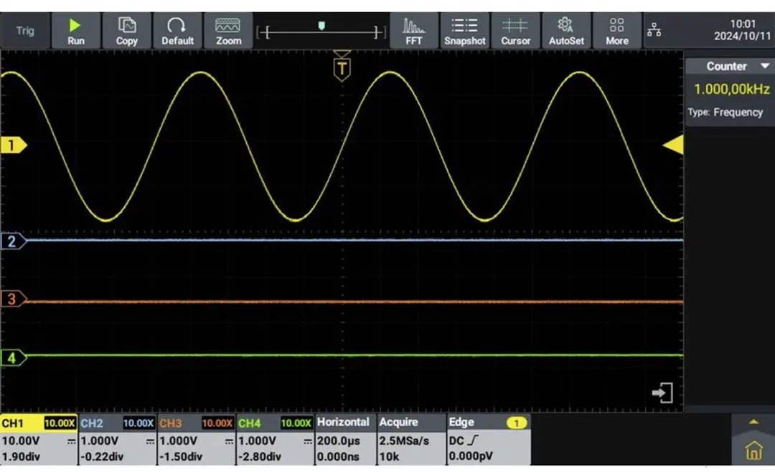Tap the clock showing 10:01
This screenshot has width=775, height=472.
(x=743, y=24)
